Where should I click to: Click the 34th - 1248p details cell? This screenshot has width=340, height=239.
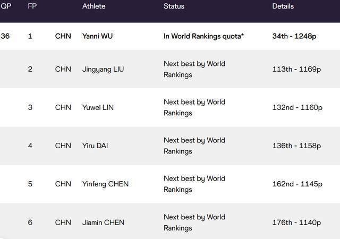click(x=294, y=36)
